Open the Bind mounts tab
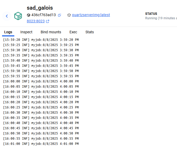This screenshot has width=177, height=149. pyautogui.click(x=51, y=32)
